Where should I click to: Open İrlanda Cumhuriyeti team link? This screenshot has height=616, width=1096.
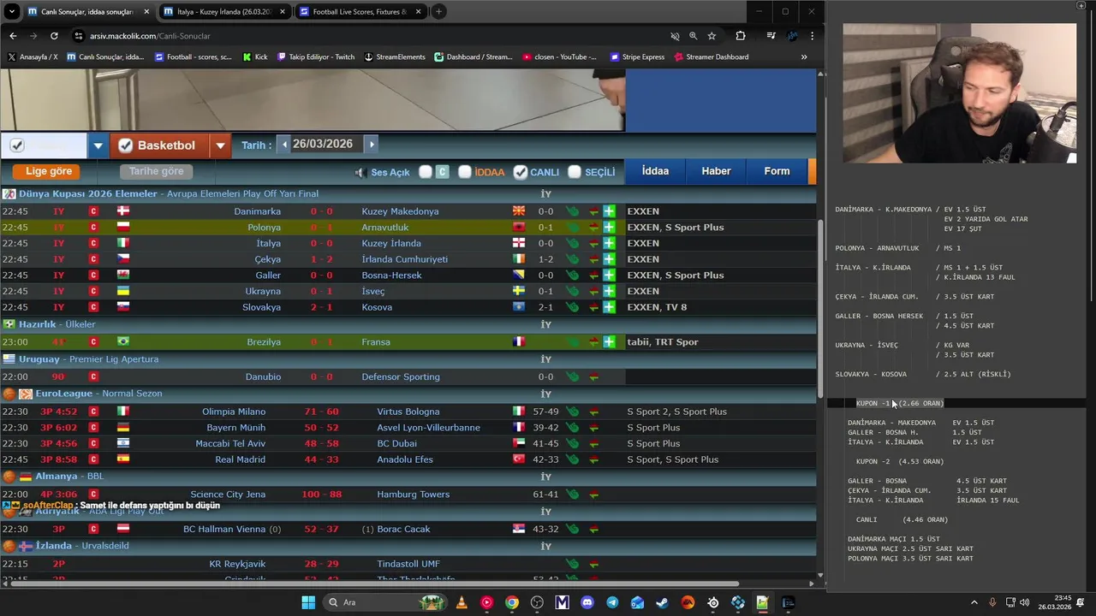pos(404,259)
